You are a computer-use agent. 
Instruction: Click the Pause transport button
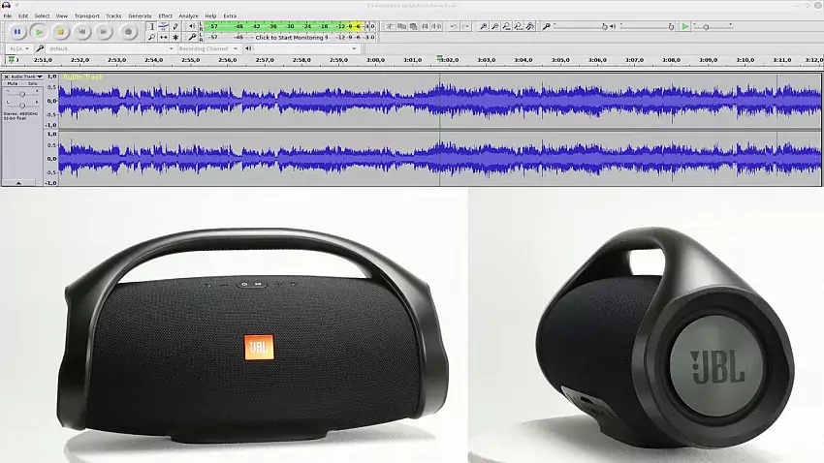click(x=17, y=32)
